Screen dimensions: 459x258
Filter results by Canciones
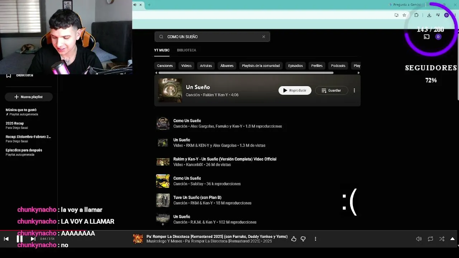tap(165, 66)
